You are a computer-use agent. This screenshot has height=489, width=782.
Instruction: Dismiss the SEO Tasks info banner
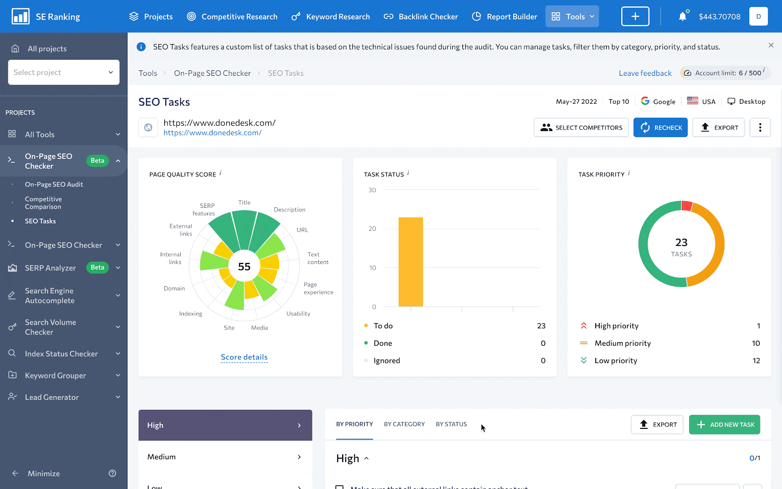[x=771, y=45]
